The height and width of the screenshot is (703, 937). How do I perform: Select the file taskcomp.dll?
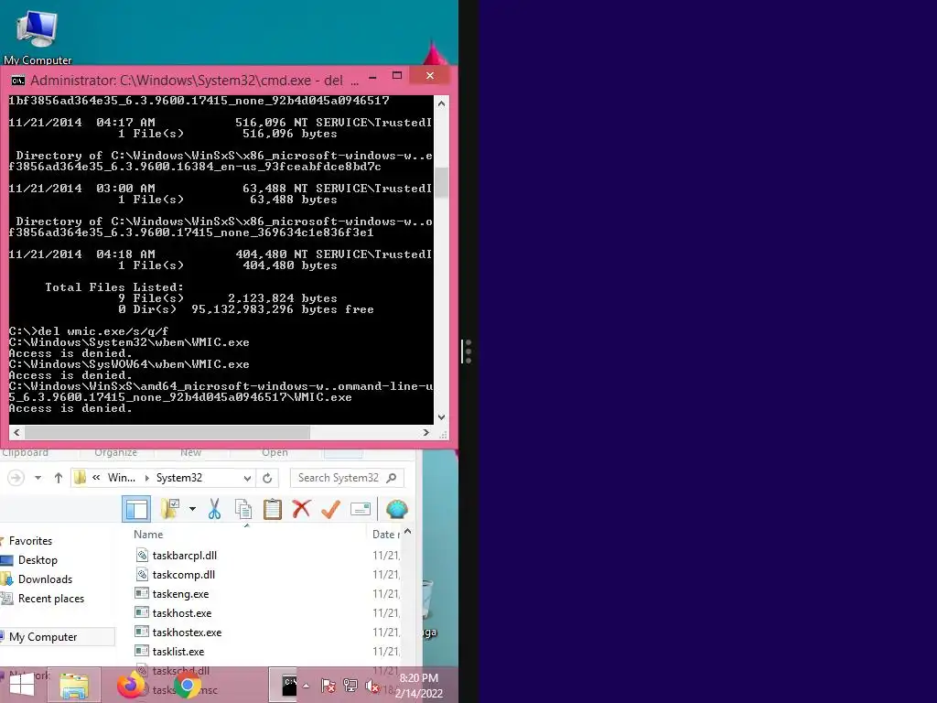pyautogui.click(x=183, y=575)
